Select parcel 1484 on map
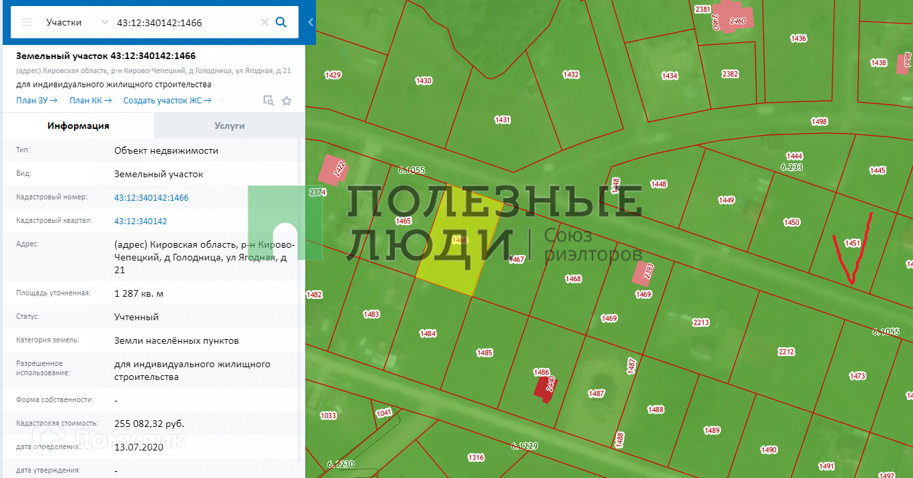 428,333
